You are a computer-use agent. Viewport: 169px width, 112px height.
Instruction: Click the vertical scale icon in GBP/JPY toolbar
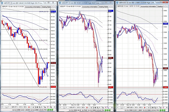[x=35, y=107]
